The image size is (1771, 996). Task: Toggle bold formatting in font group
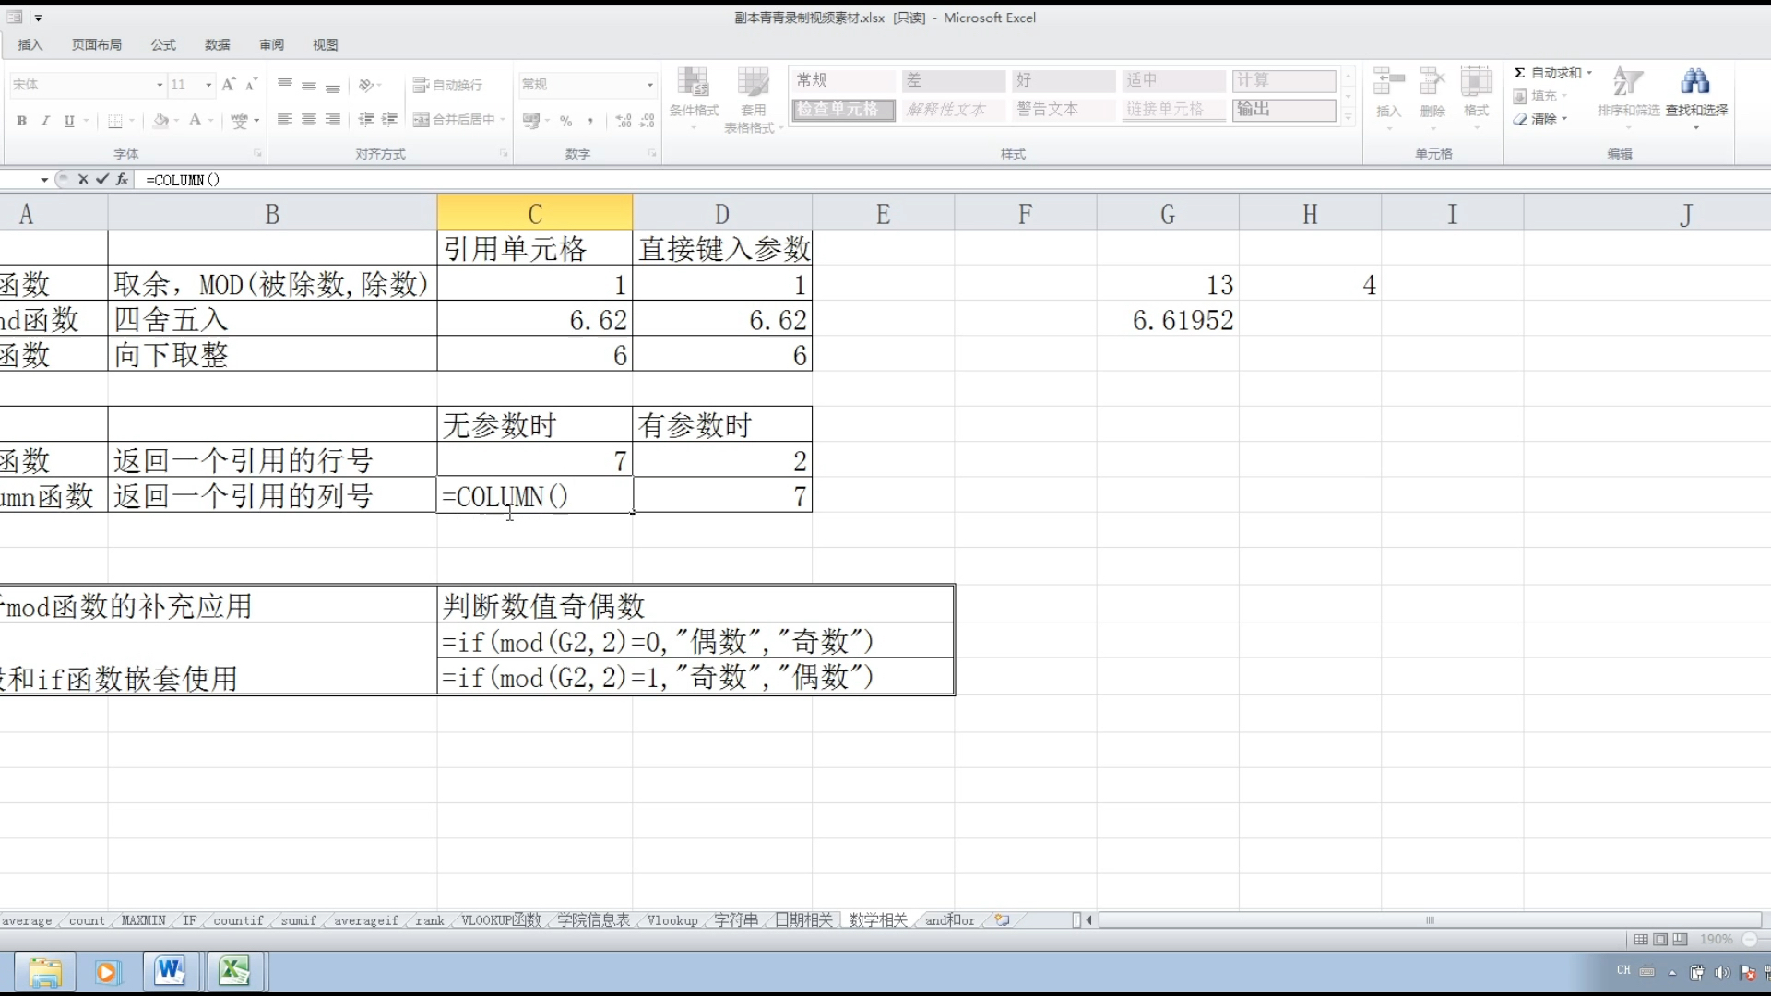click(21, 121)
